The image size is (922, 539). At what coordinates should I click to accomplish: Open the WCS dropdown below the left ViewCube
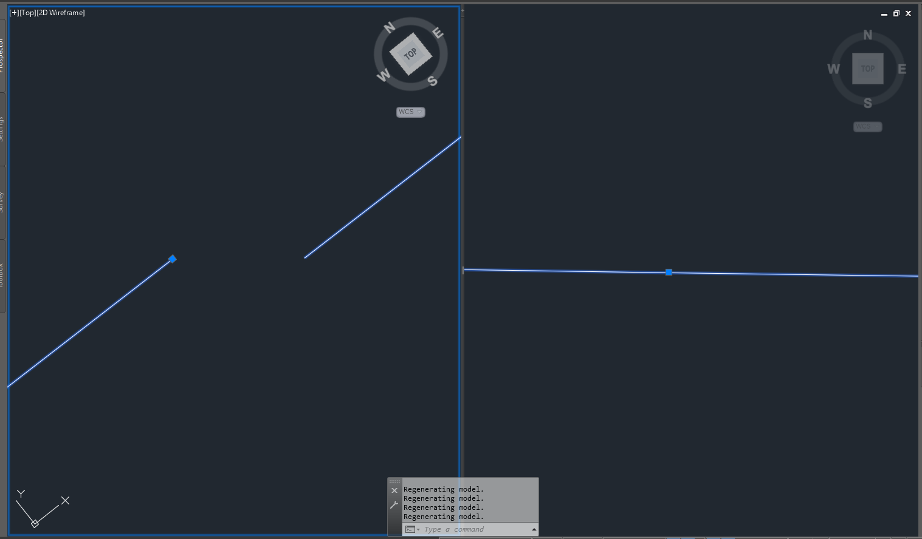(410, 112)
